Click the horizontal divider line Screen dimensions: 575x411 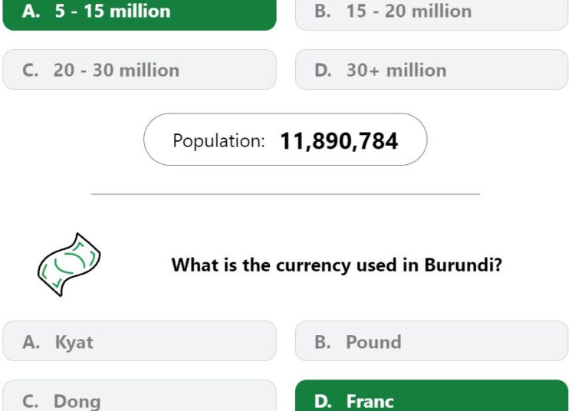click(285, 194)
